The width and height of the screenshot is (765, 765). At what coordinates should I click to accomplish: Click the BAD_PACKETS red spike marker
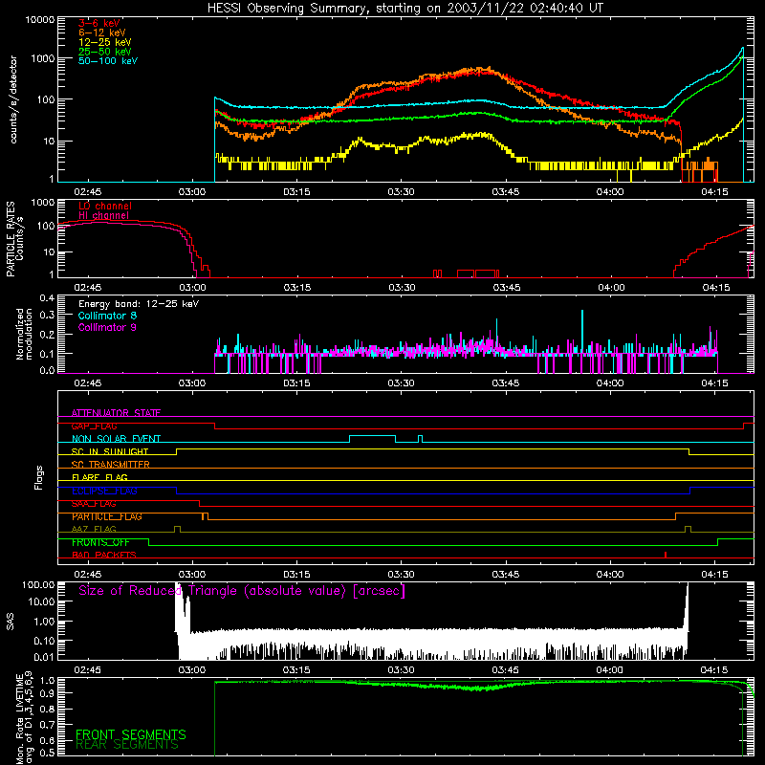(x=666, y=555)
